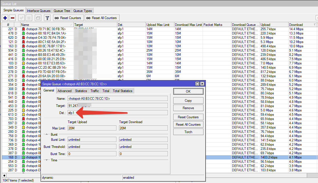Click queue icon of hotspot-70:71:BC:30:FB:76
This screenshot has width=318, height=183.
[x=23, y=29]
